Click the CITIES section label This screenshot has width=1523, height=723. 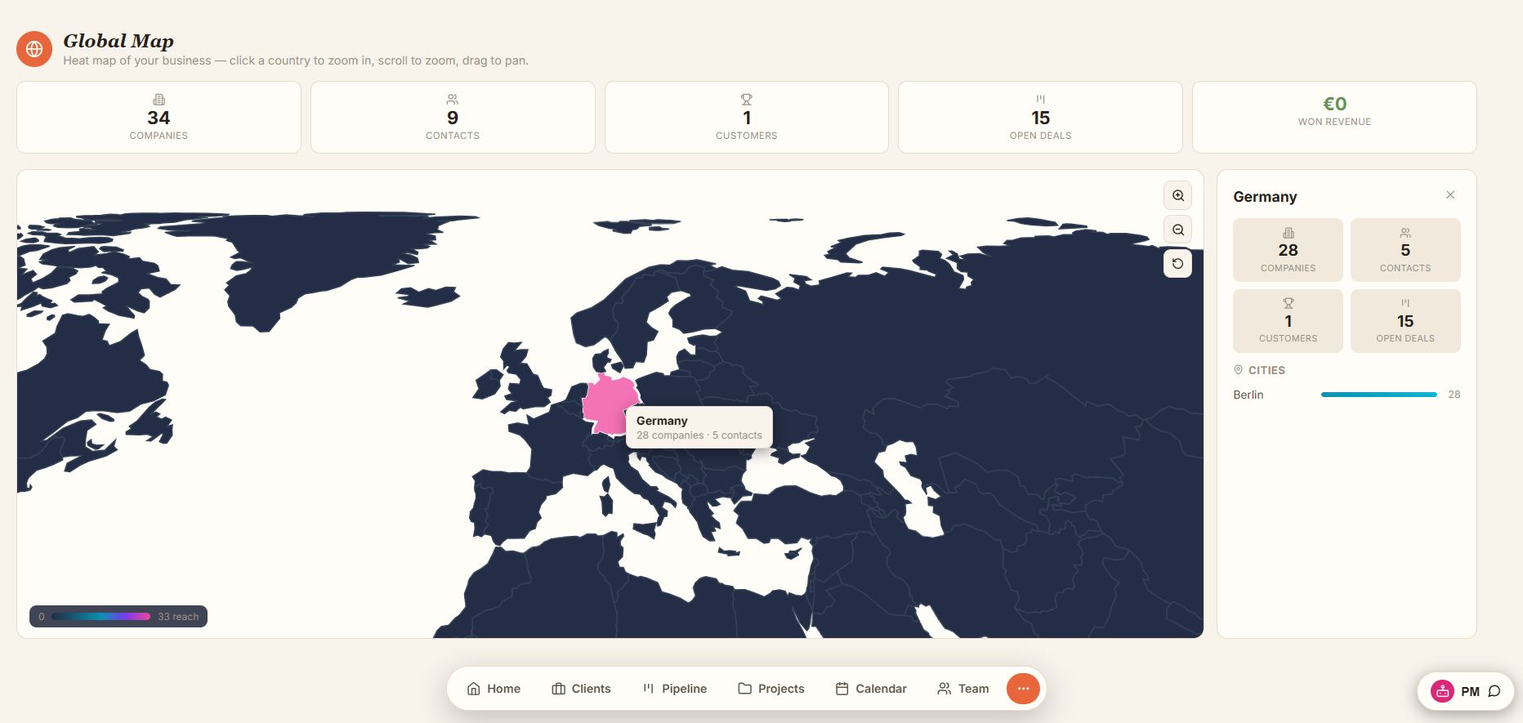(x=1266, y=370)
